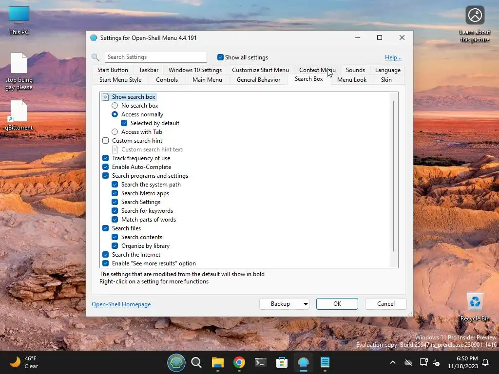
Task: Toggle 'Enable See more results option'
Action: [106, 263]
